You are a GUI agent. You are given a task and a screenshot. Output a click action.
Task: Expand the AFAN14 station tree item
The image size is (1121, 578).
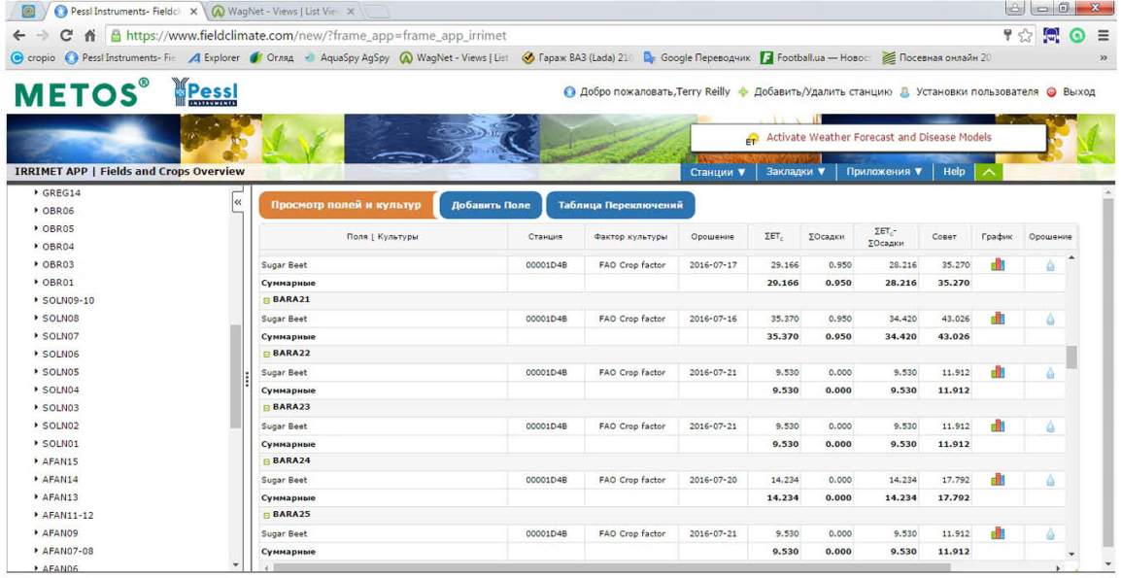click(37, 480)
